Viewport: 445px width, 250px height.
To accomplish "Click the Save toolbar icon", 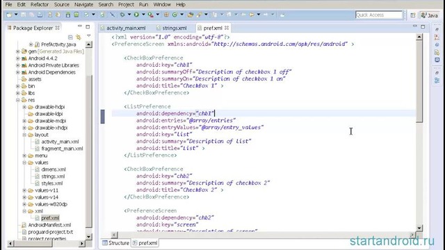I will click(23, 15).
